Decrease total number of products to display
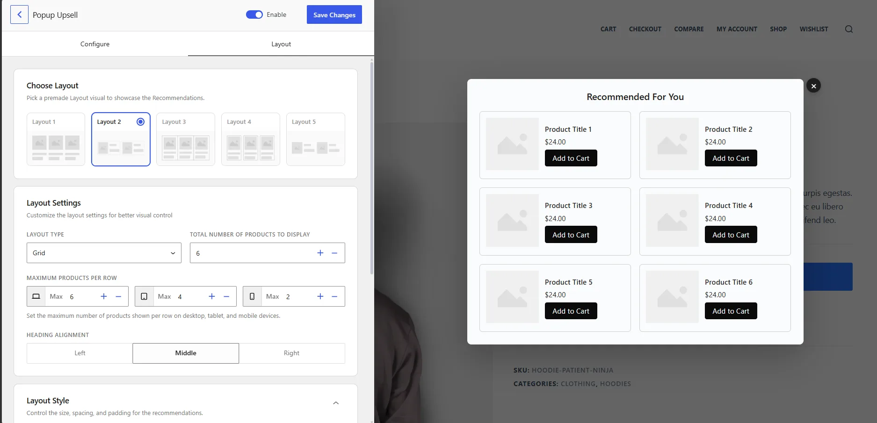This screenshot has width=877, height=423. click(x=334, y=253)
